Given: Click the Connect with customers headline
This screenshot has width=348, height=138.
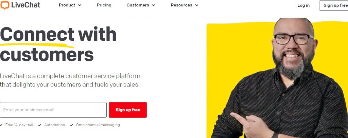Looking at the screenshot, I should click(x=58, y=44).
